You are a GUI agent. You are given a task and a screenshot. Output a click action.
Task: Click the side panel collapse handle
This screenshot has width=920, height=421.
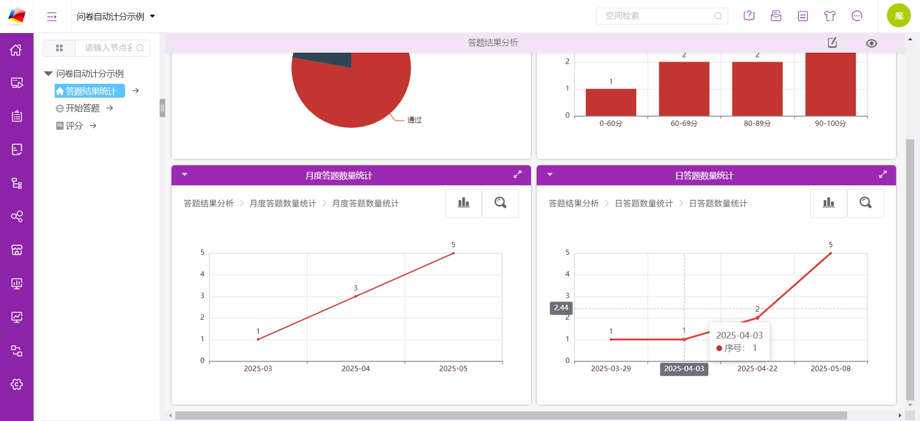point(162,108)
